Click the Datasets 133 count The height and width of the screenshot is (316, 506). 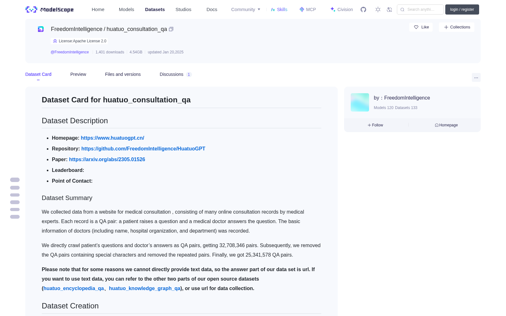406,108
